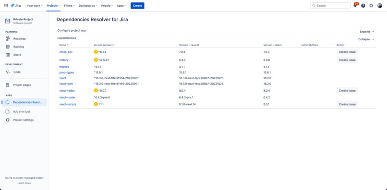
Task: Open the Dashboards dropdown menu
Action: click(88, 5)
